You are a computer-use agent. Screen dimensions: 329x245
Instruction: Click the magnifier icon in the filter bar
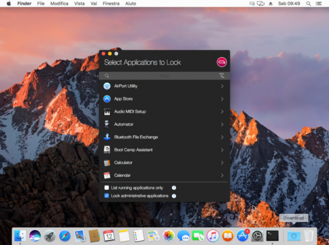click(x=107, y=76)
